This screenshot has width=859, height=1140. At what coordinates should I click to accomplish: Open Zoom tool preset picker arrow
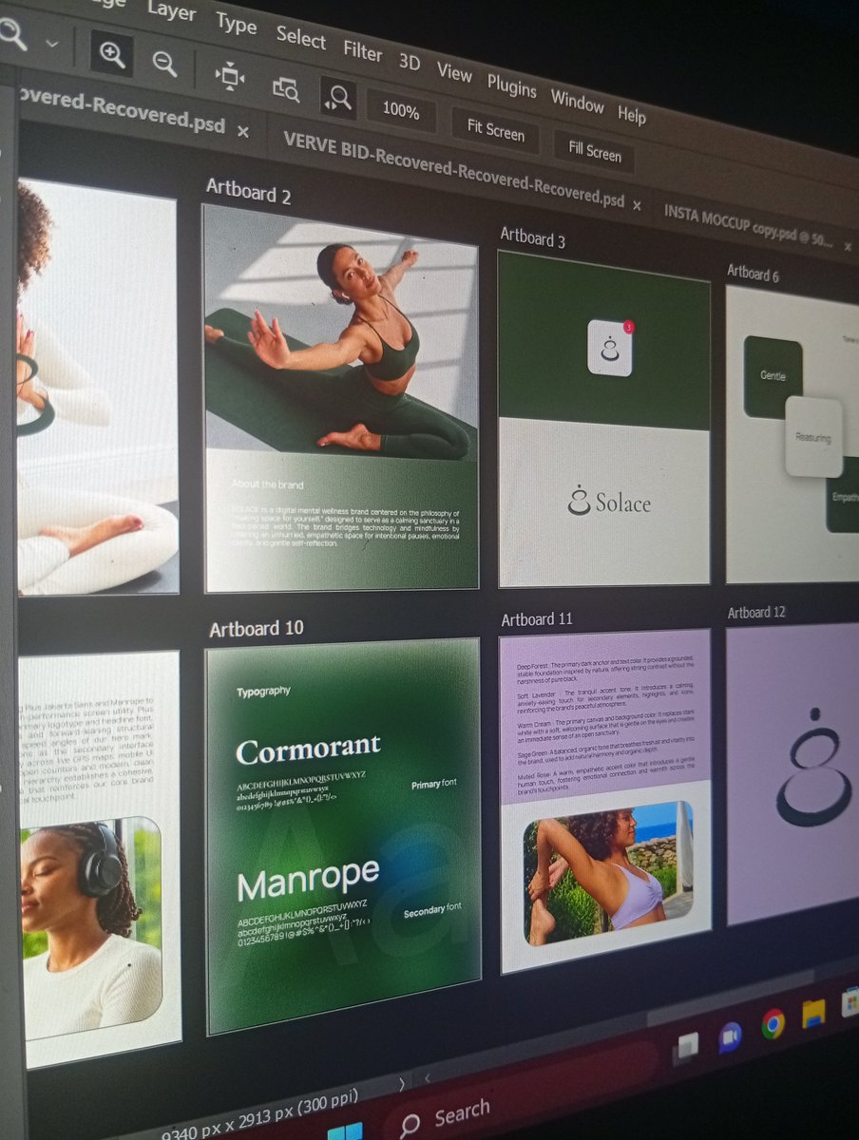[x=51, y=43]
